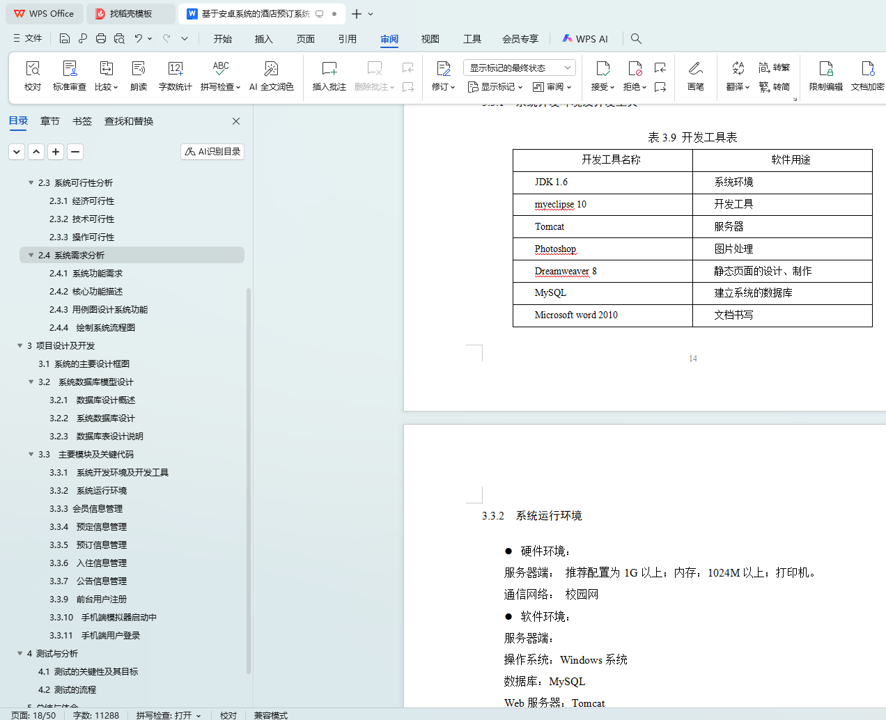Open print preview from quick toolbar
The width and height of the screenshot is (886, 720).
(119, 38)
